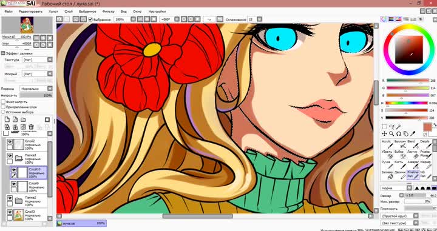The image size is (437, 231).
Task: Hide folder Папка2 using its eye
Action: click(x=10, y=198)
